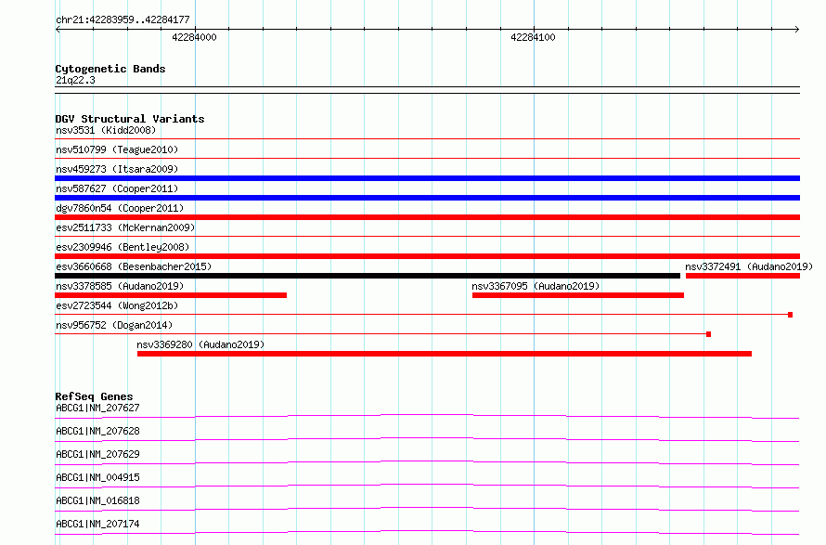The image size is (826, 545).
Task: Click the red bar under nsv3367095
Action: tap(578, 295)
